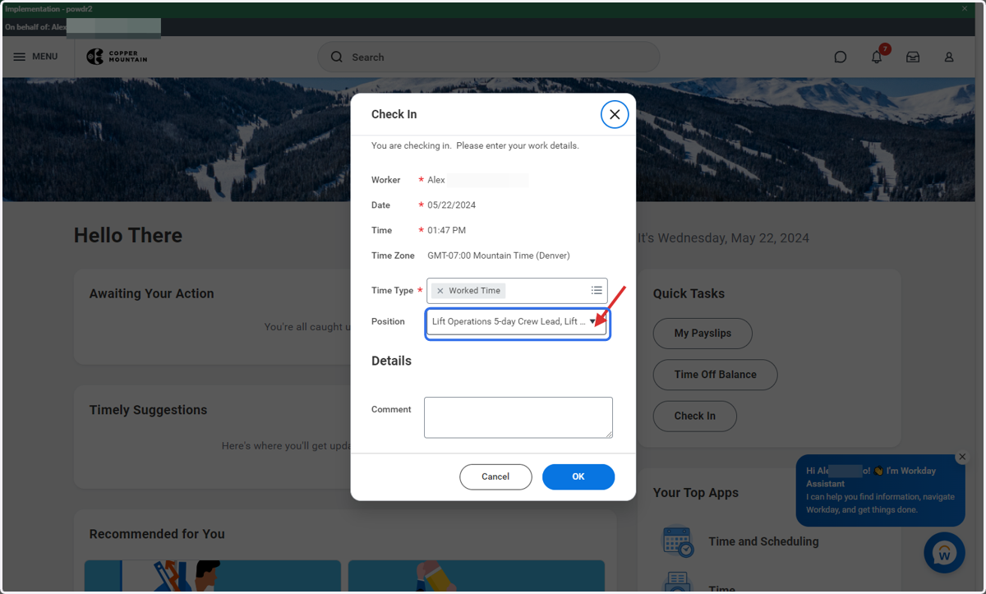Screen dimensions: 986x594
Task: Open My Payslips quick task
Action: [703, 333]
